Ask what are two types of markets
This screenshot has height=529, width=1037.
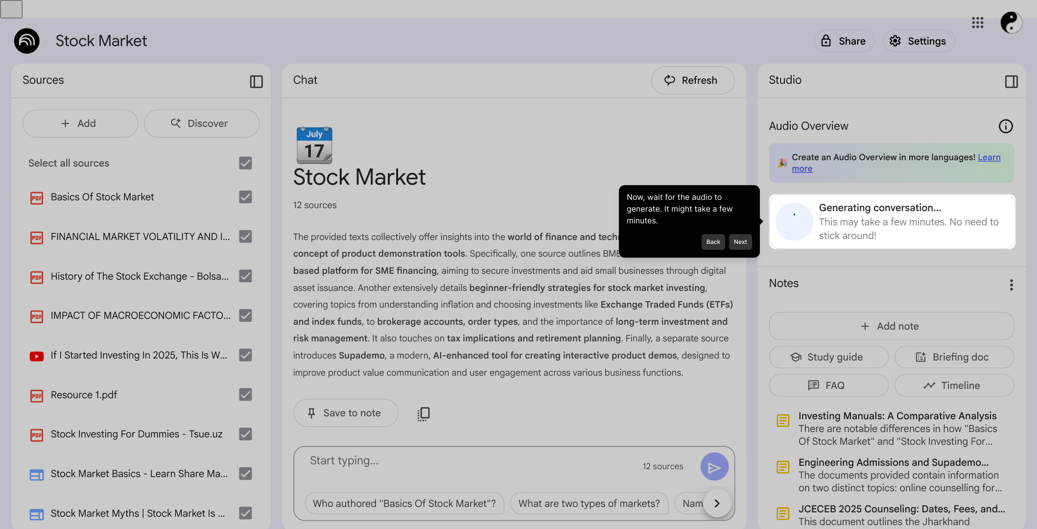click(589, 504)
